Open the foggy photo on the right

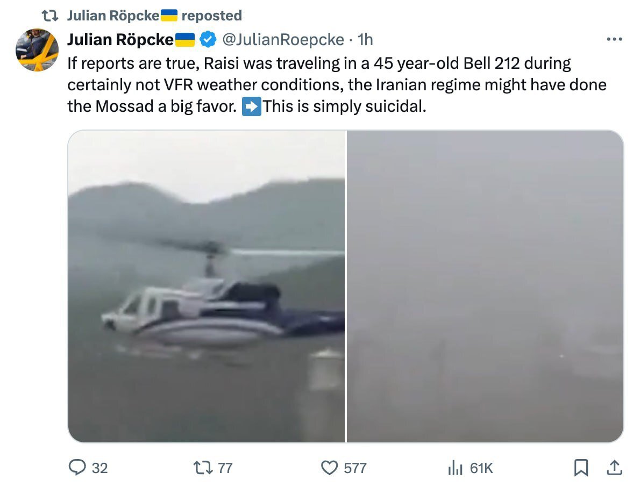click(485, 287)
